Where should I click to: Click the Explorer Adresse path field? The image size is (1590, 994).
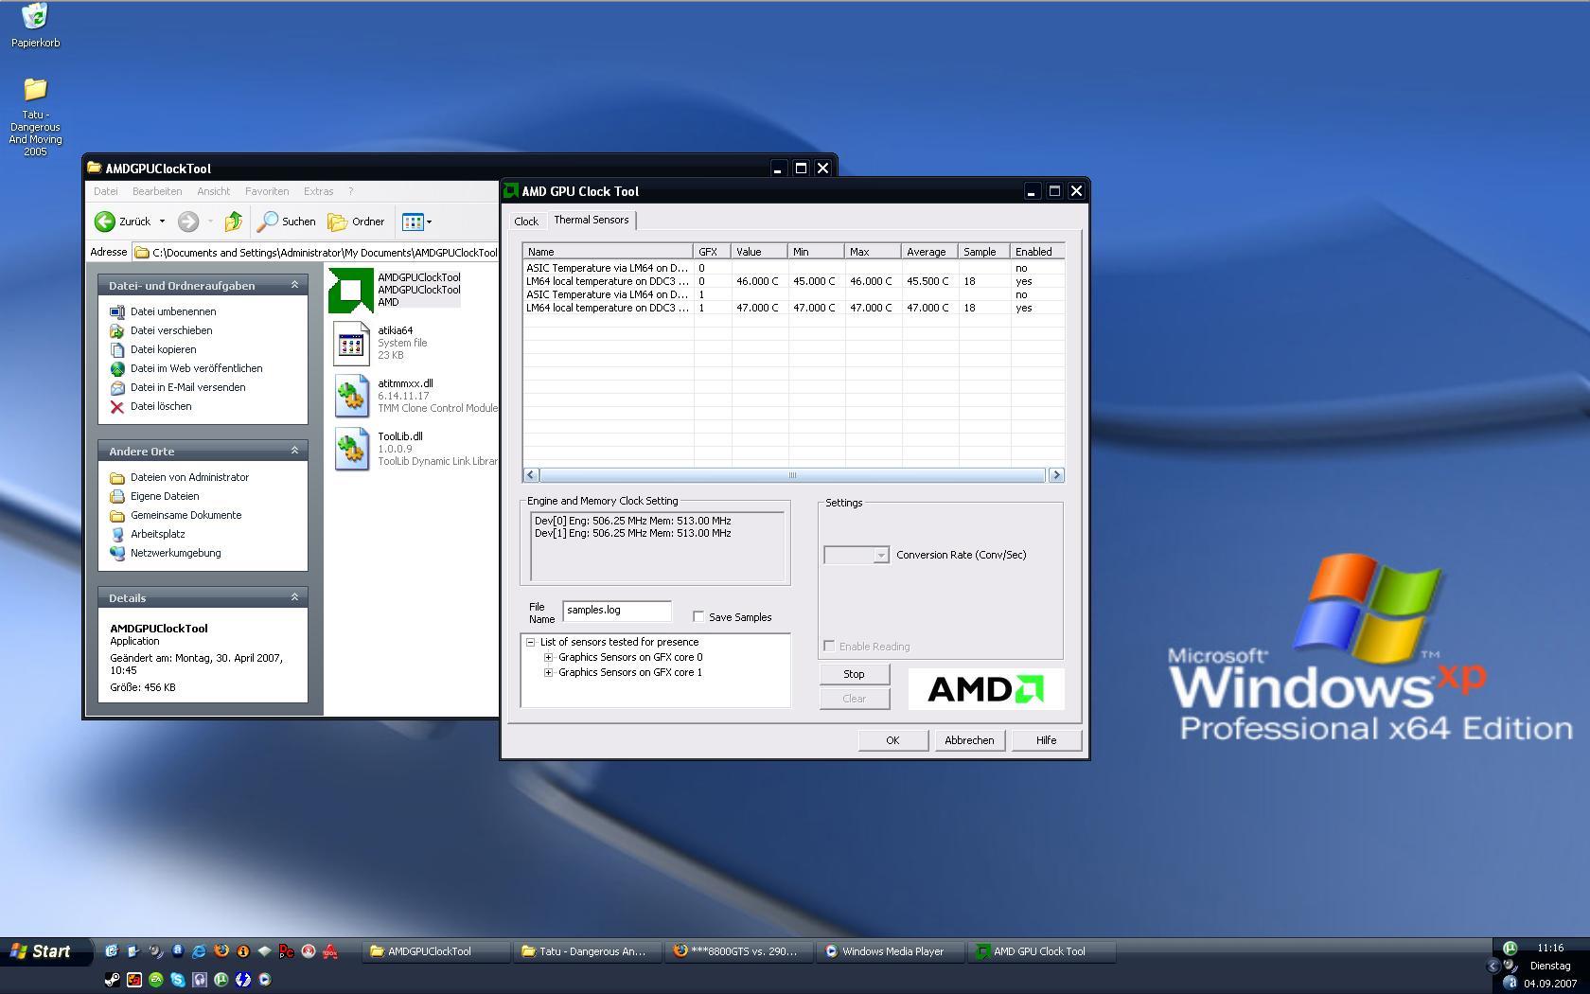coord(316,253)
